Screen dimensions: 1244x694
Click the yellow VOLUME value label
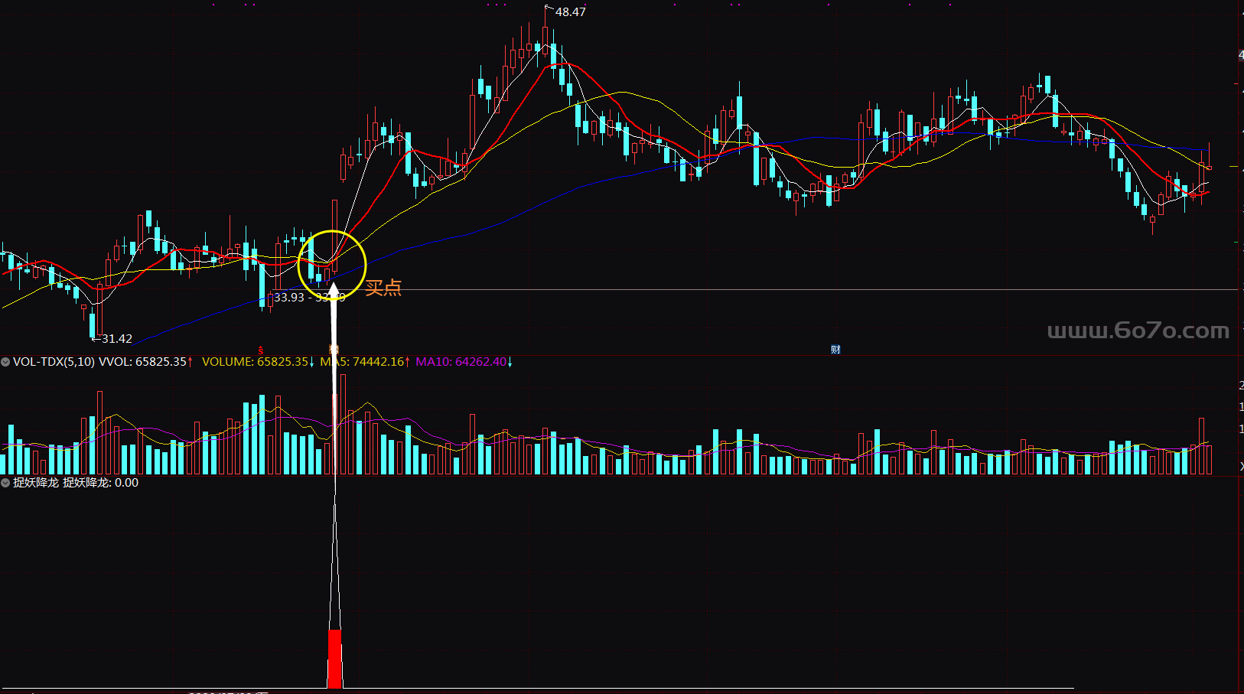(x=257, y=362)
